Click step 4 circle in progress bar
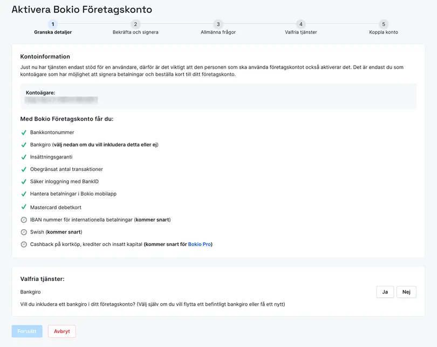Screen dimensions: 437x347 (301, 24)
